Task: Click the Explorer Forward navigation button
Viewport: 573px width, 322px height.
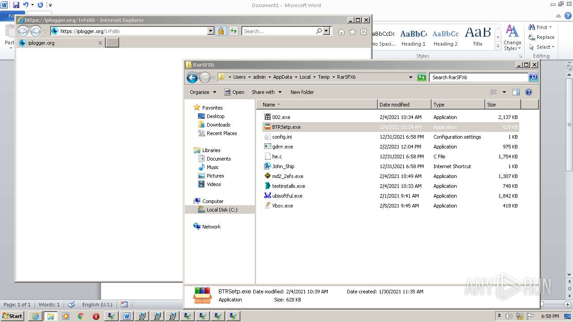Action: pyautogui.click(x=205, y=77)
